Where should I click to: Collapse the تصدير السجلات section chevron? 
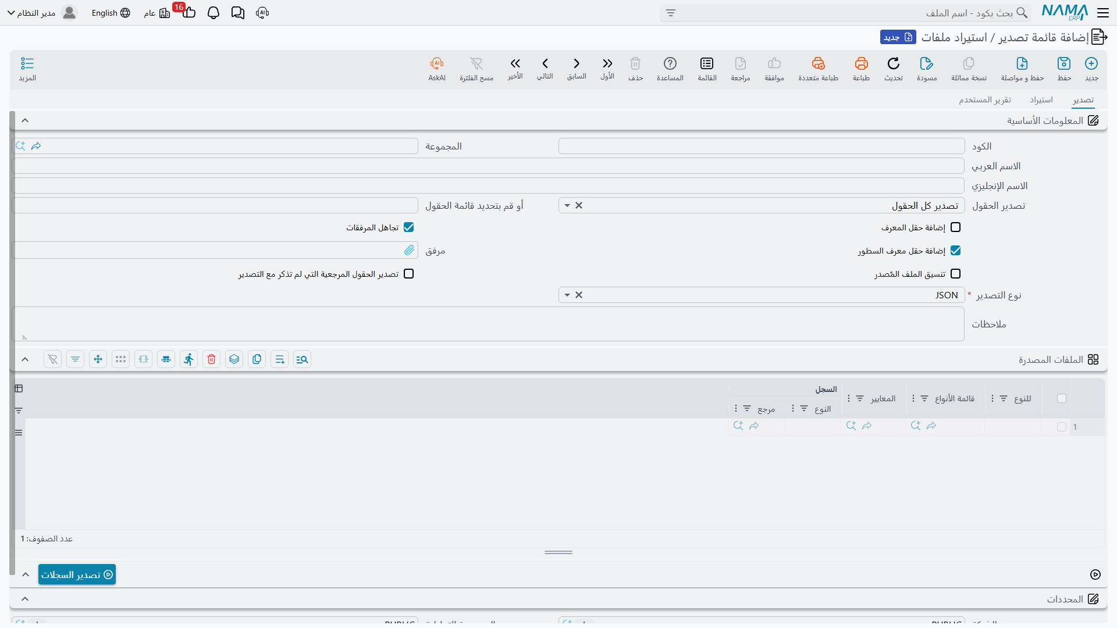pos(26,575)
